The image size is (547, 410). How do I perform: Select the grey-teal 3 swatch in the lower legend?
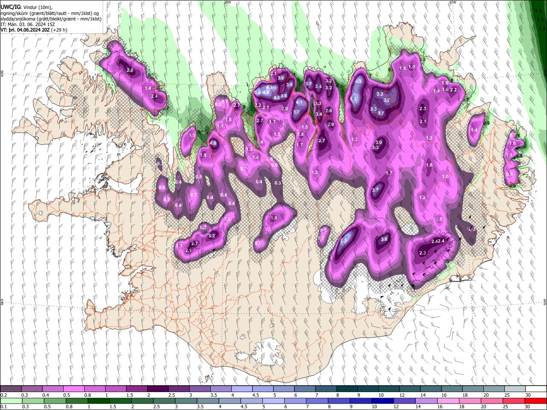pos(186,401)
